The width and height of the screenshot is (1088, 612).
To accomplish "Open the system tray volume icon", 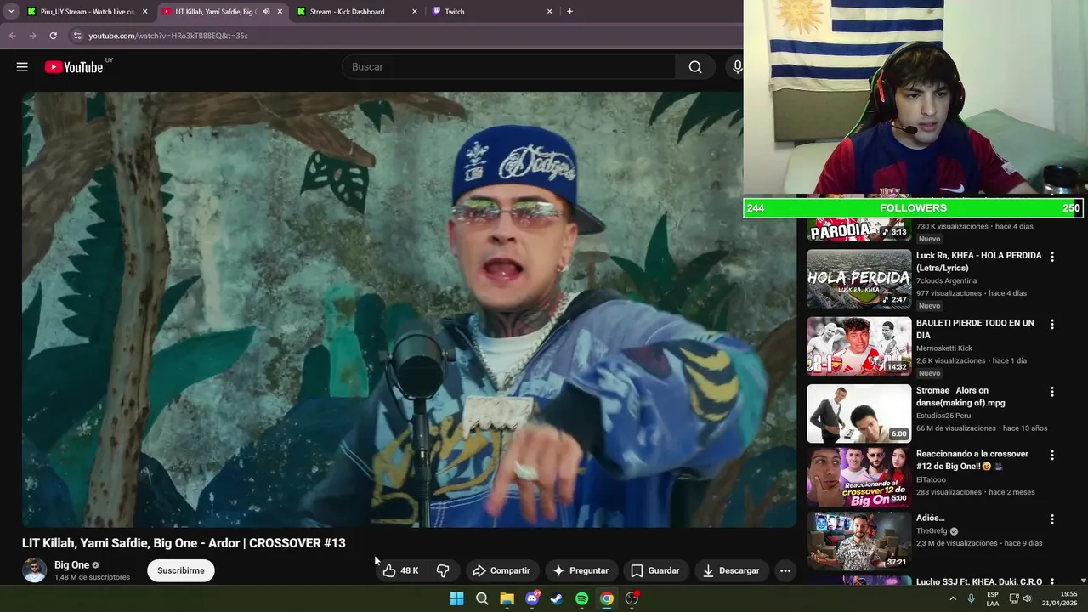I will 1027,598.
